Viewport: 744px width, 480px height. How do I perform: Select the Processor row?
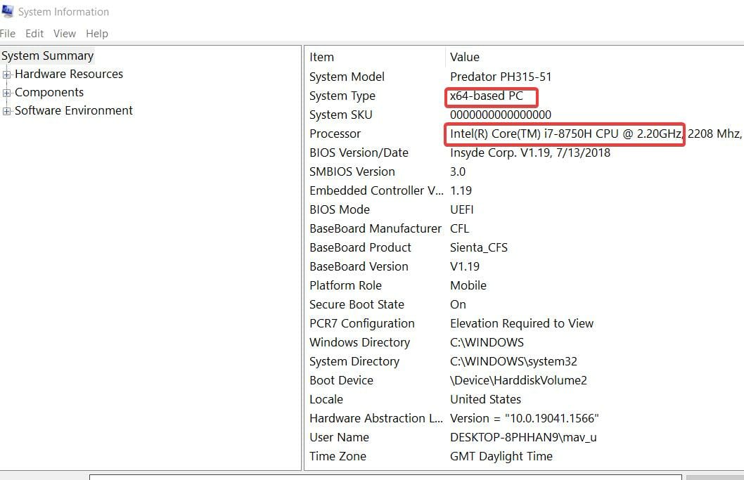335,134
